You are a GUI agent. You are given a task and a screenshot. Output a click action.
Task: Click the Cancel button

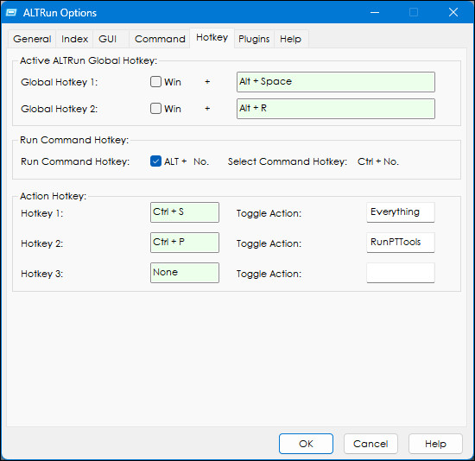pyautogui.click(x=370, y=444)
